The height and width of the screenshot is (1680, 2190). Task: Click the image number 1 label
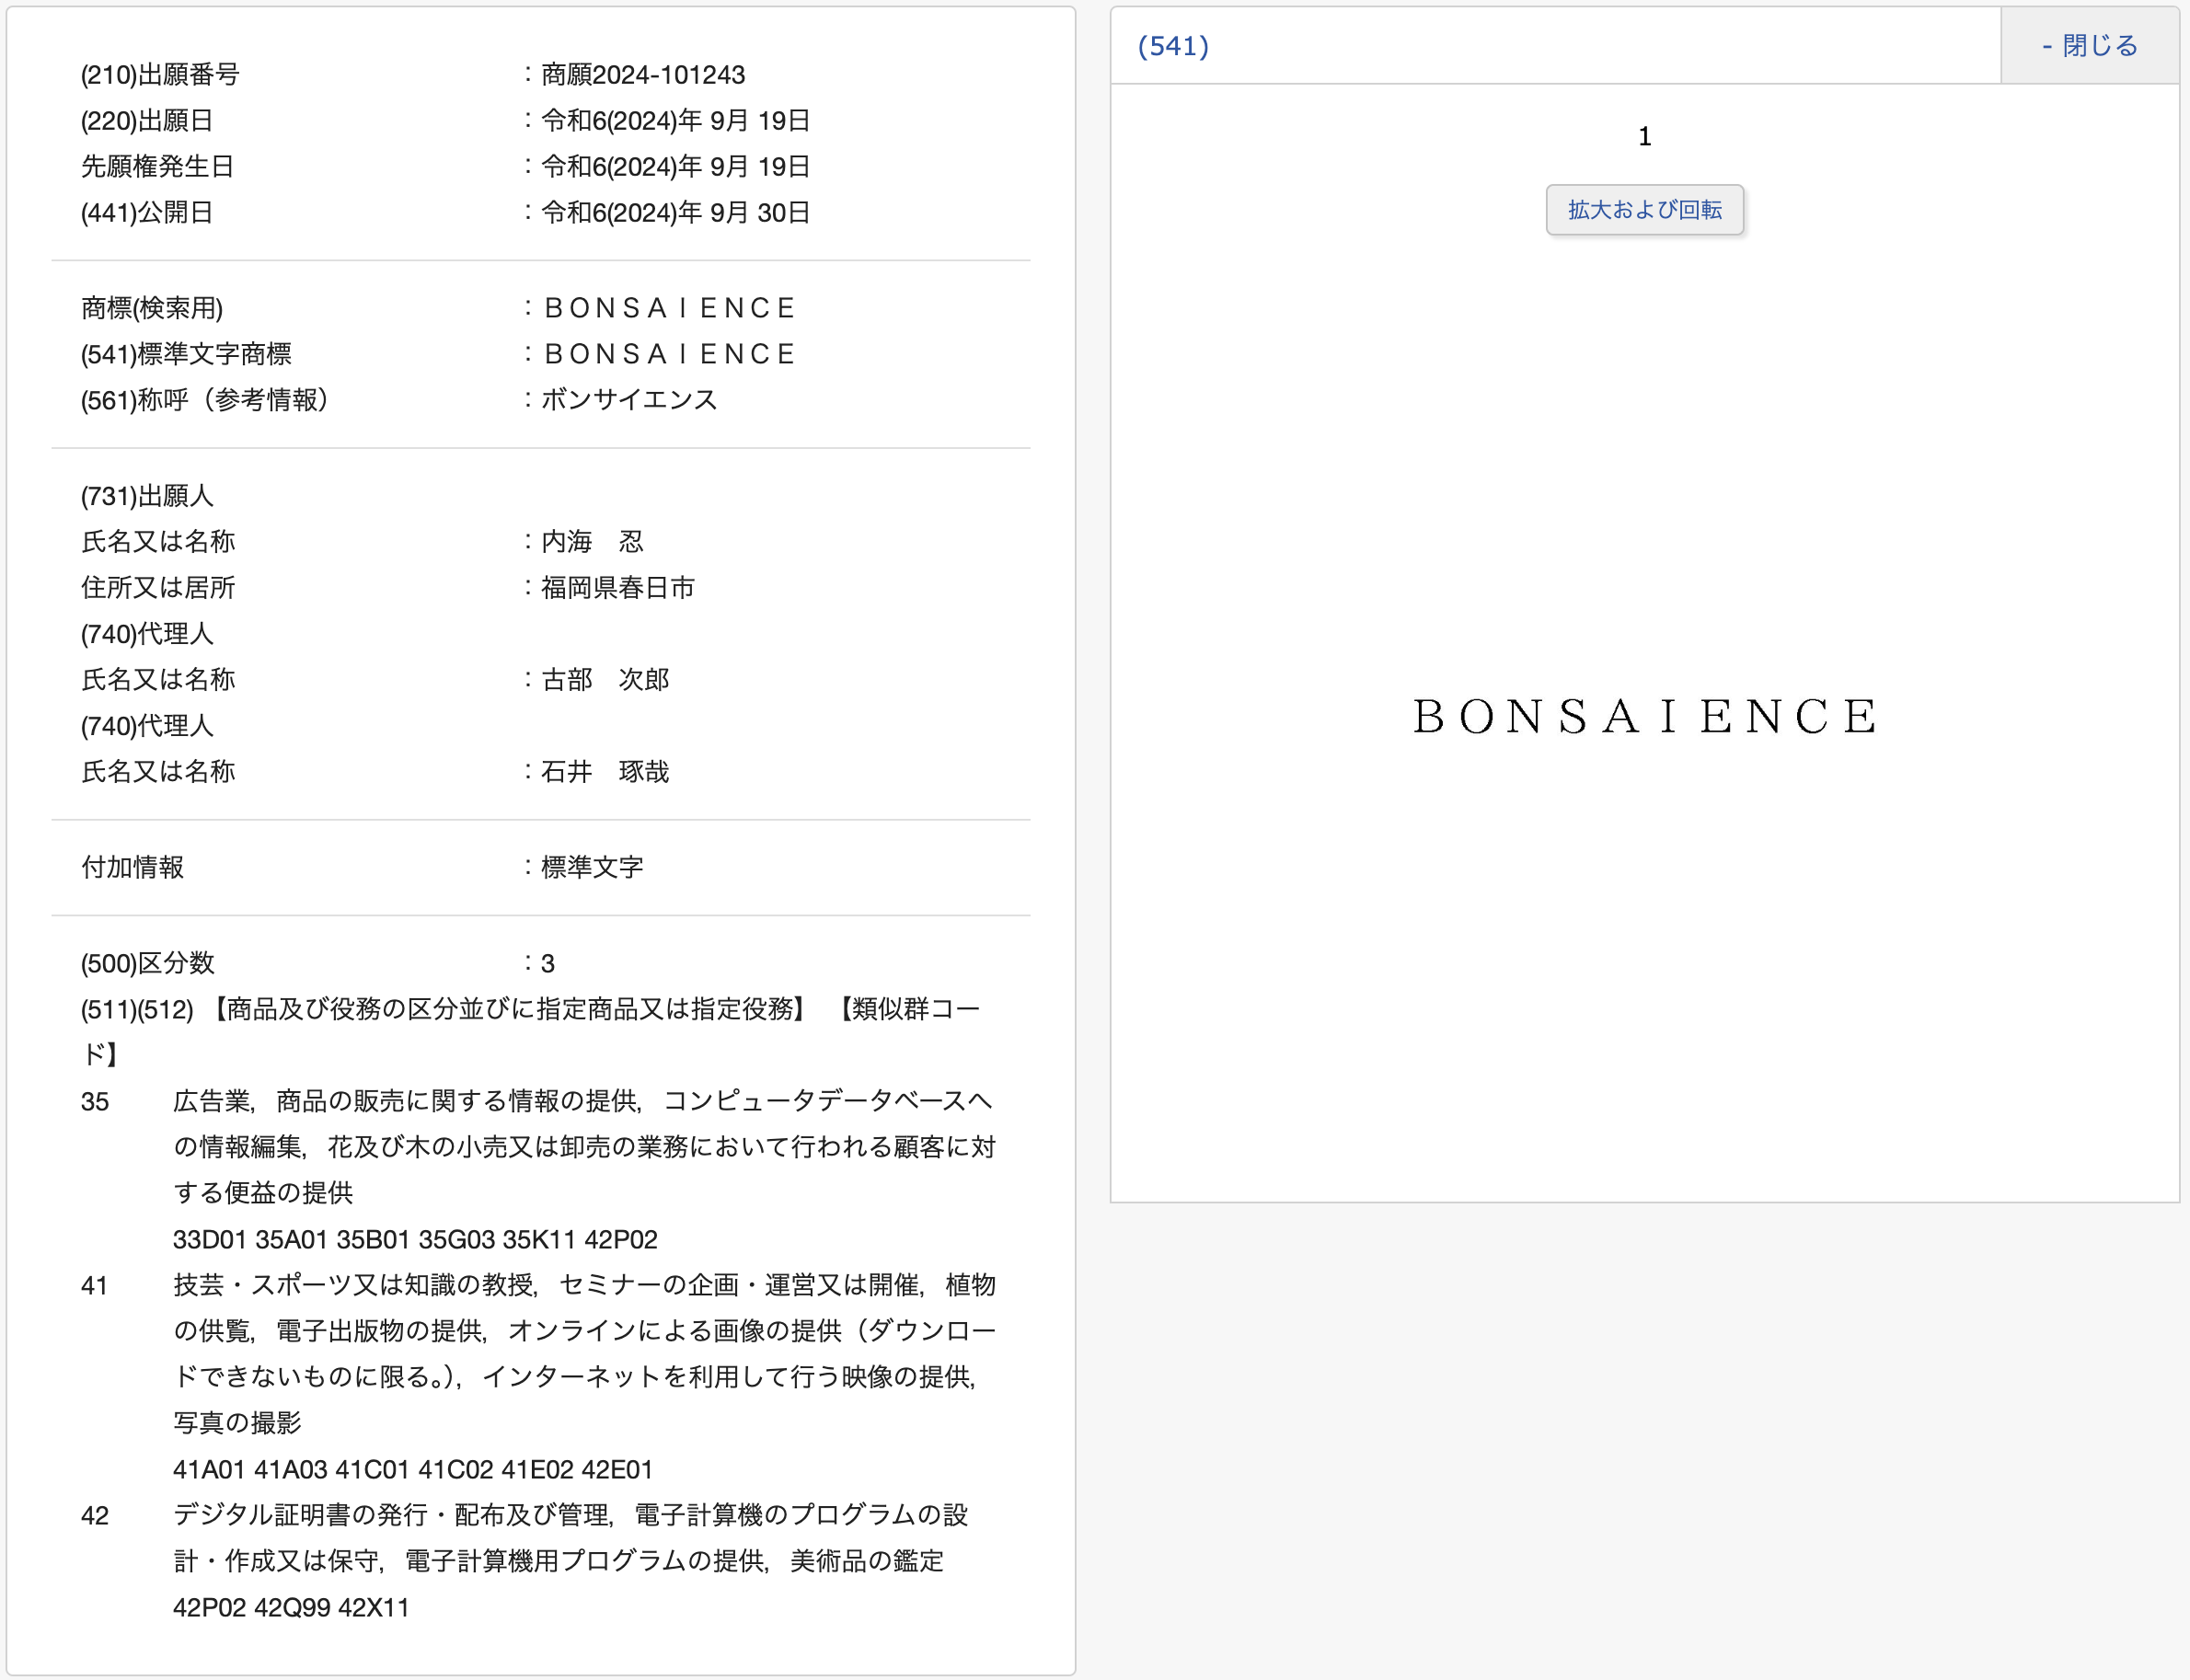[1644, 136]
